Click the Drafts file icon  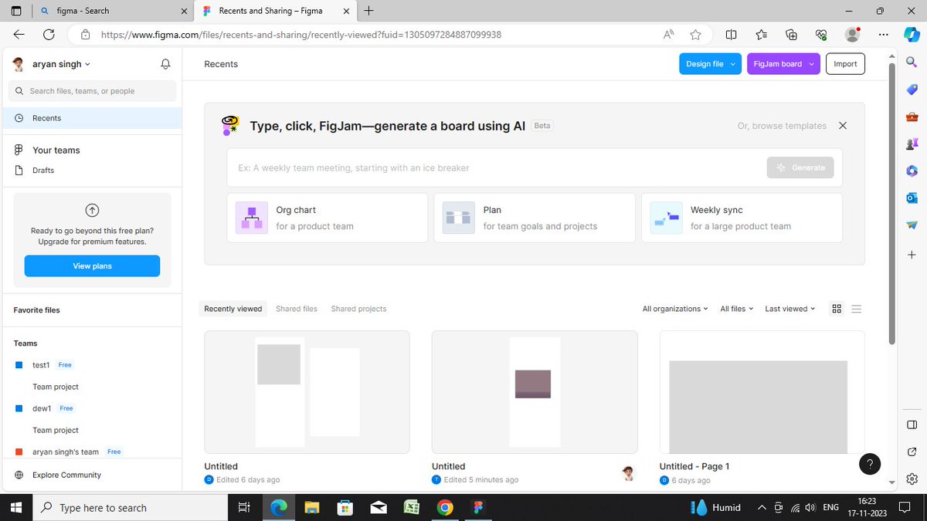(x=19, y=170)
